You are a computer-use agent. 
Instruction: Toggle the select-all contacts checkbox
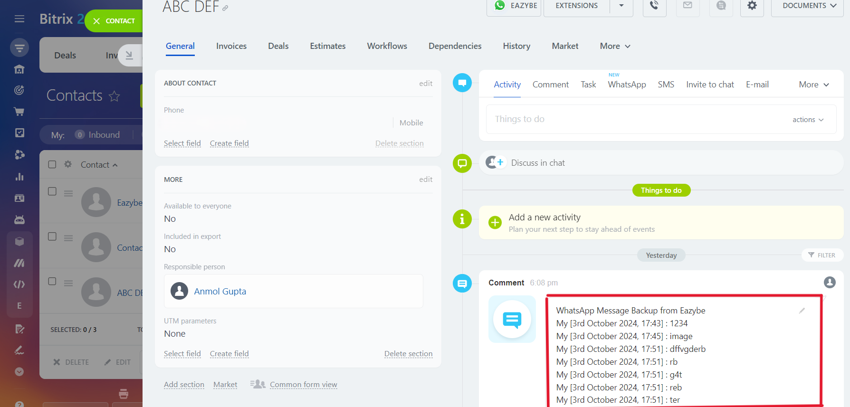tap(52, 164)
